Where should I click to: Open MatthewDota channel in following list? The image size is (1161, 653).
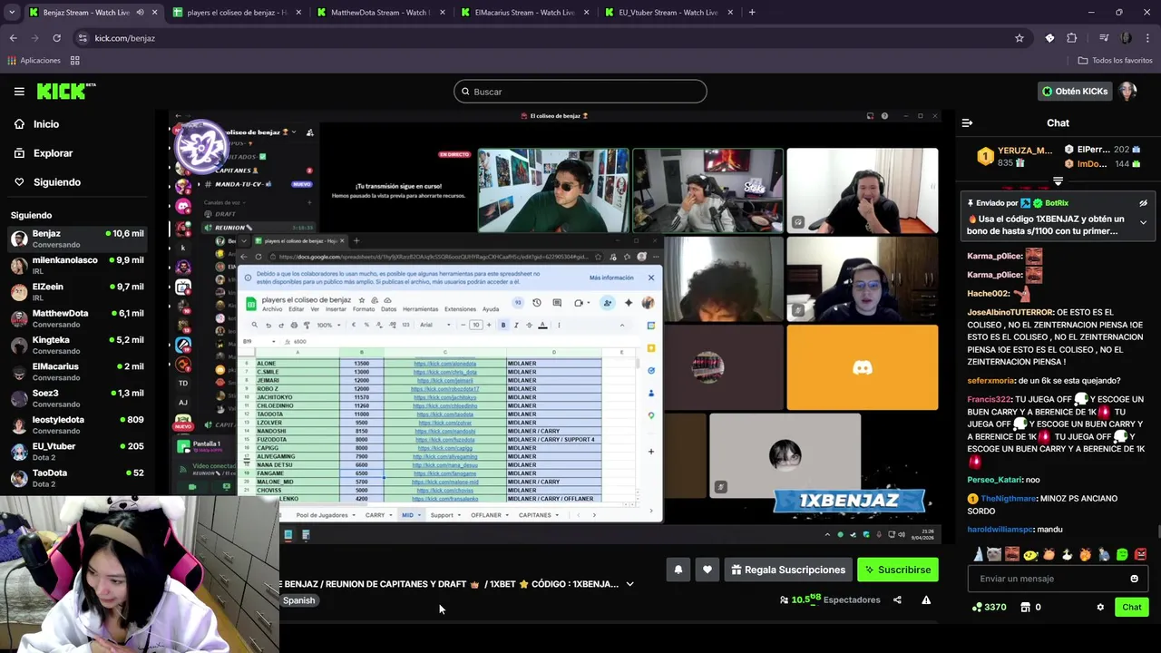[x=77, y=318]
